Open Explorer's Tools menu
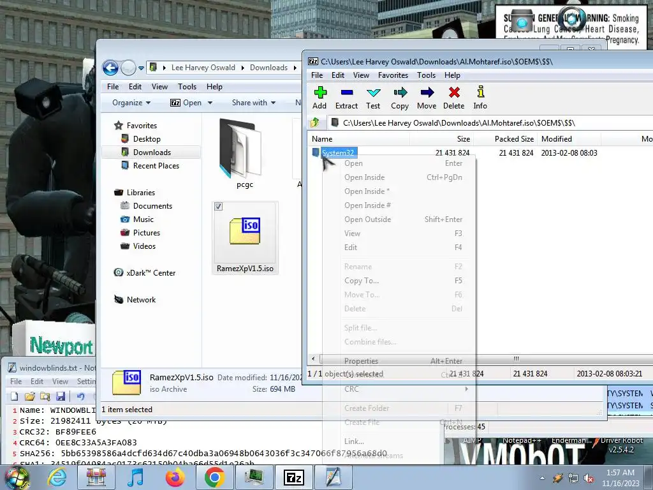Viewport: 653px width, 490px height. (x=187, y=87)
